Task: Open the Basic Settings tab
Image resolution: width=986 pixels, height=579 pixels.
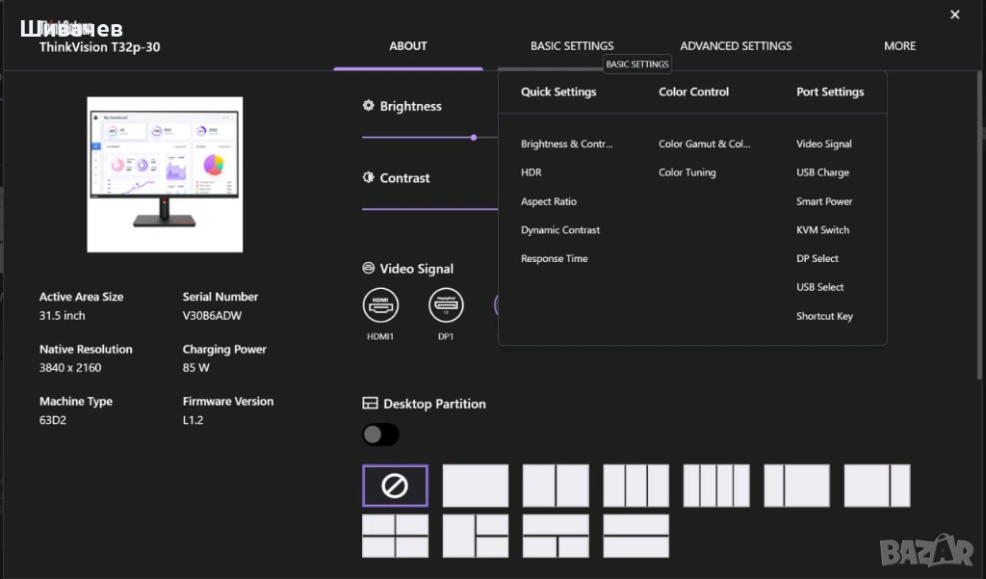Action: (572, 45)
